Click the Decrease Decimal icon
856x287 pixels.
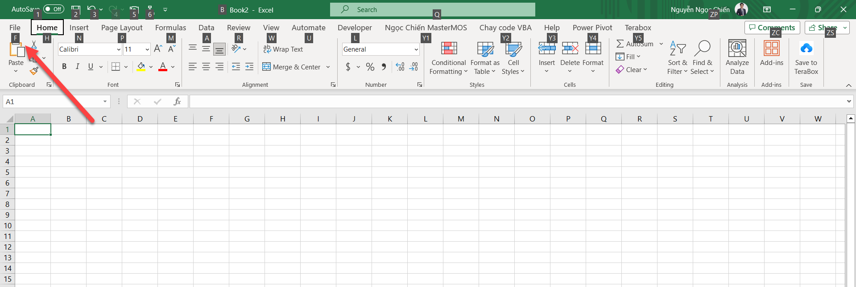click(x=414, y=67)
